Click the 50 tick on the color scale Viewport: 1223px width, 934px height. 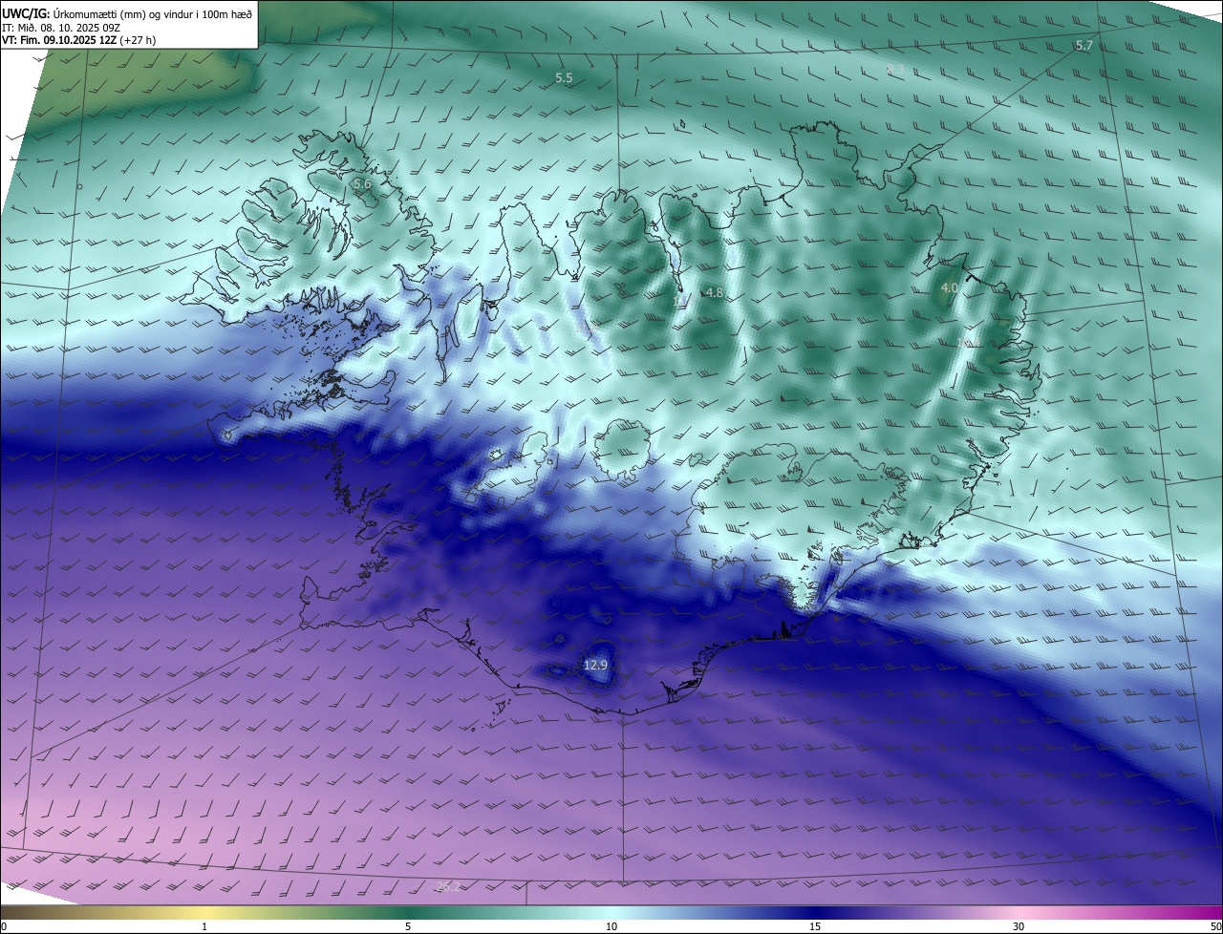1215,926
